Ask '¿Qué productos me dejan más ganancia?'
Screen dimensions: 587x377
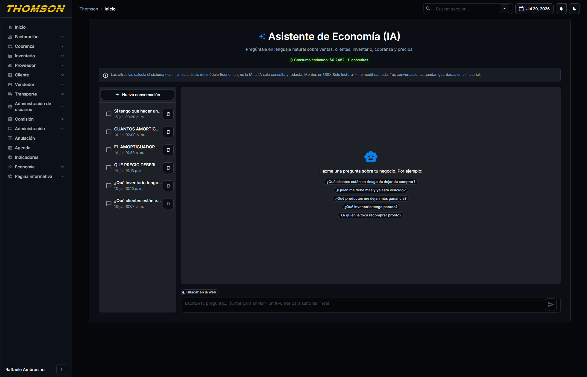(371, 198)
